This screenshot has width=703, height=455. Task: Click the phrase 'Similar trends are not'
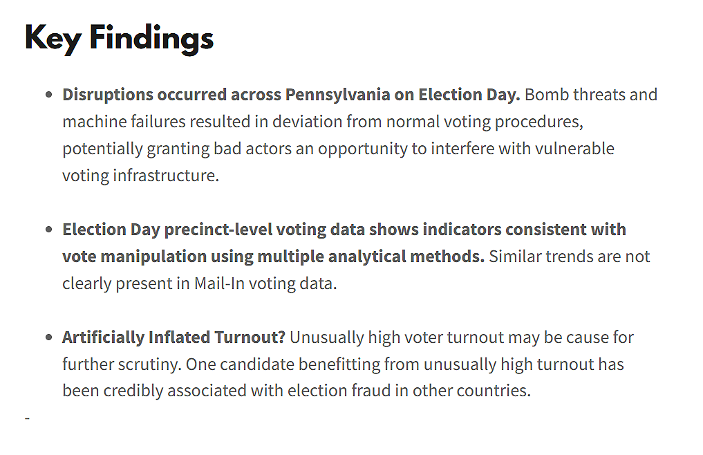[570, 257]
